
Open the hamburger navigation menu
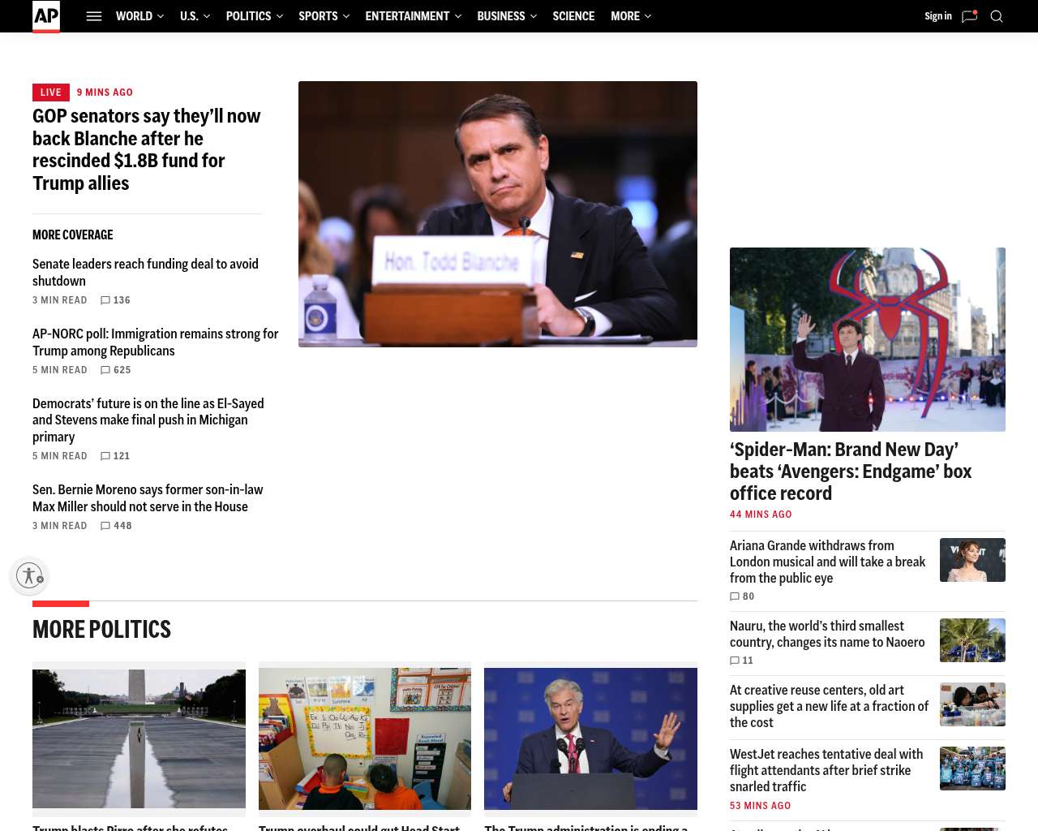(94, 16)
